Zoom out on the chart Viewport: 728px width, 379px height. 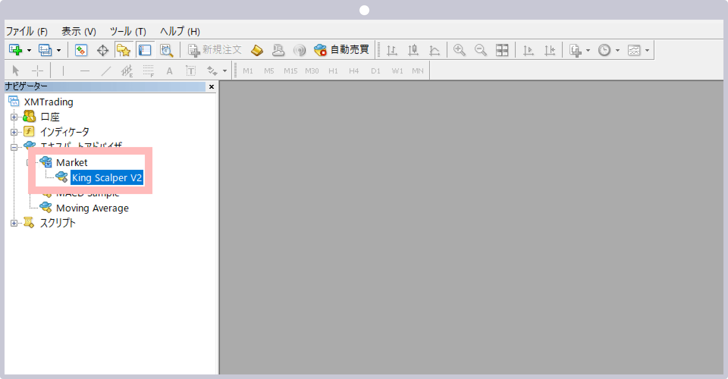click(481, 50)
